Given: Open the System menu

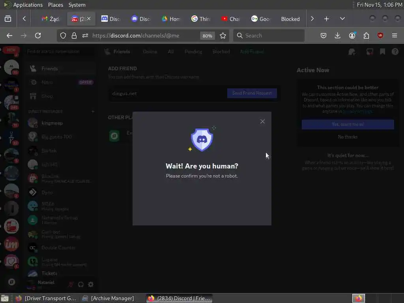Looking at the screenshot, I should [77, 5].
